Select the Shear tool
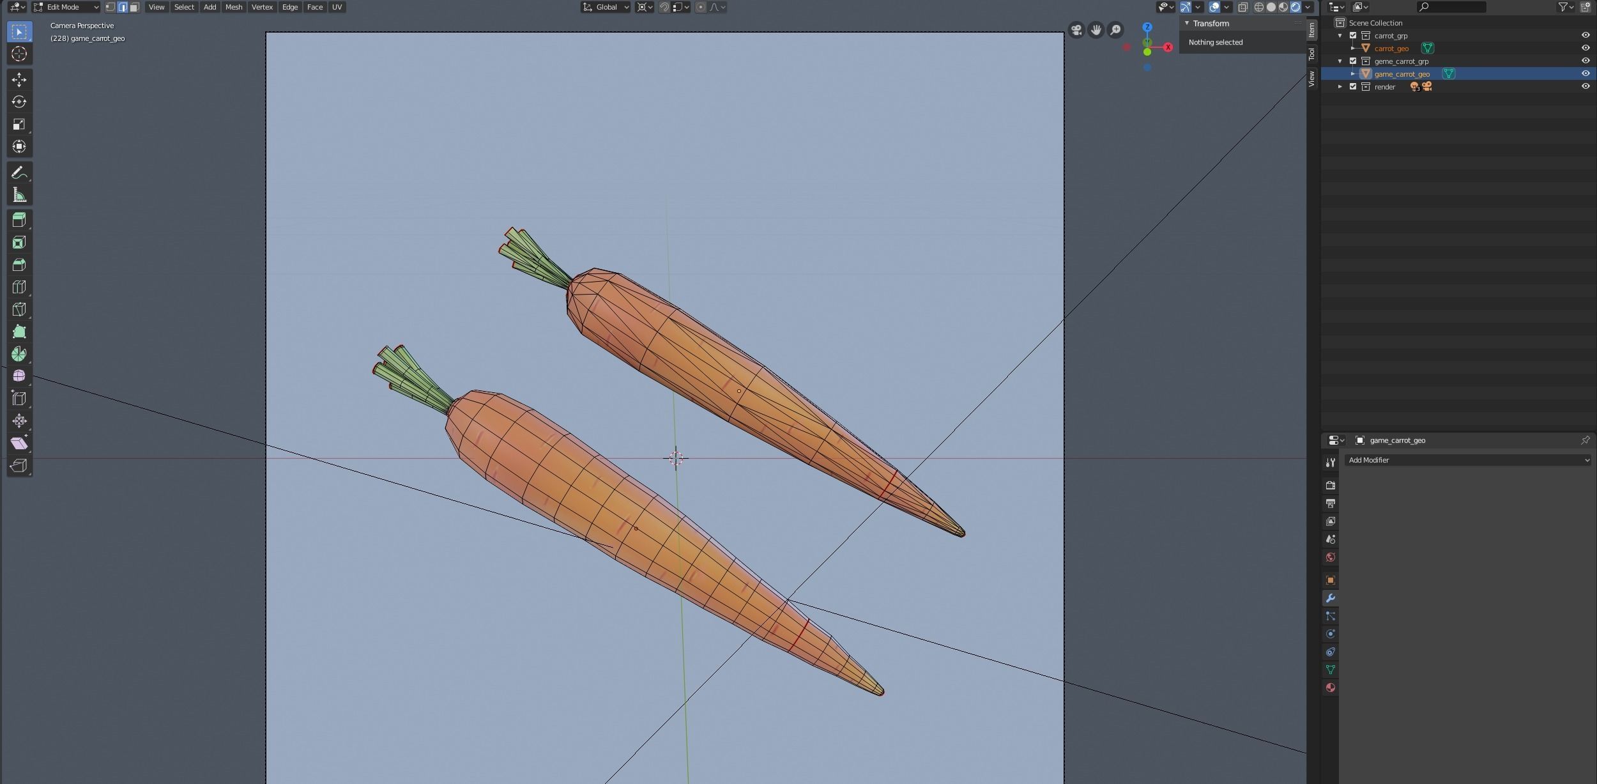This screenshot has height=784, width=1597. (x=19, y=443)
